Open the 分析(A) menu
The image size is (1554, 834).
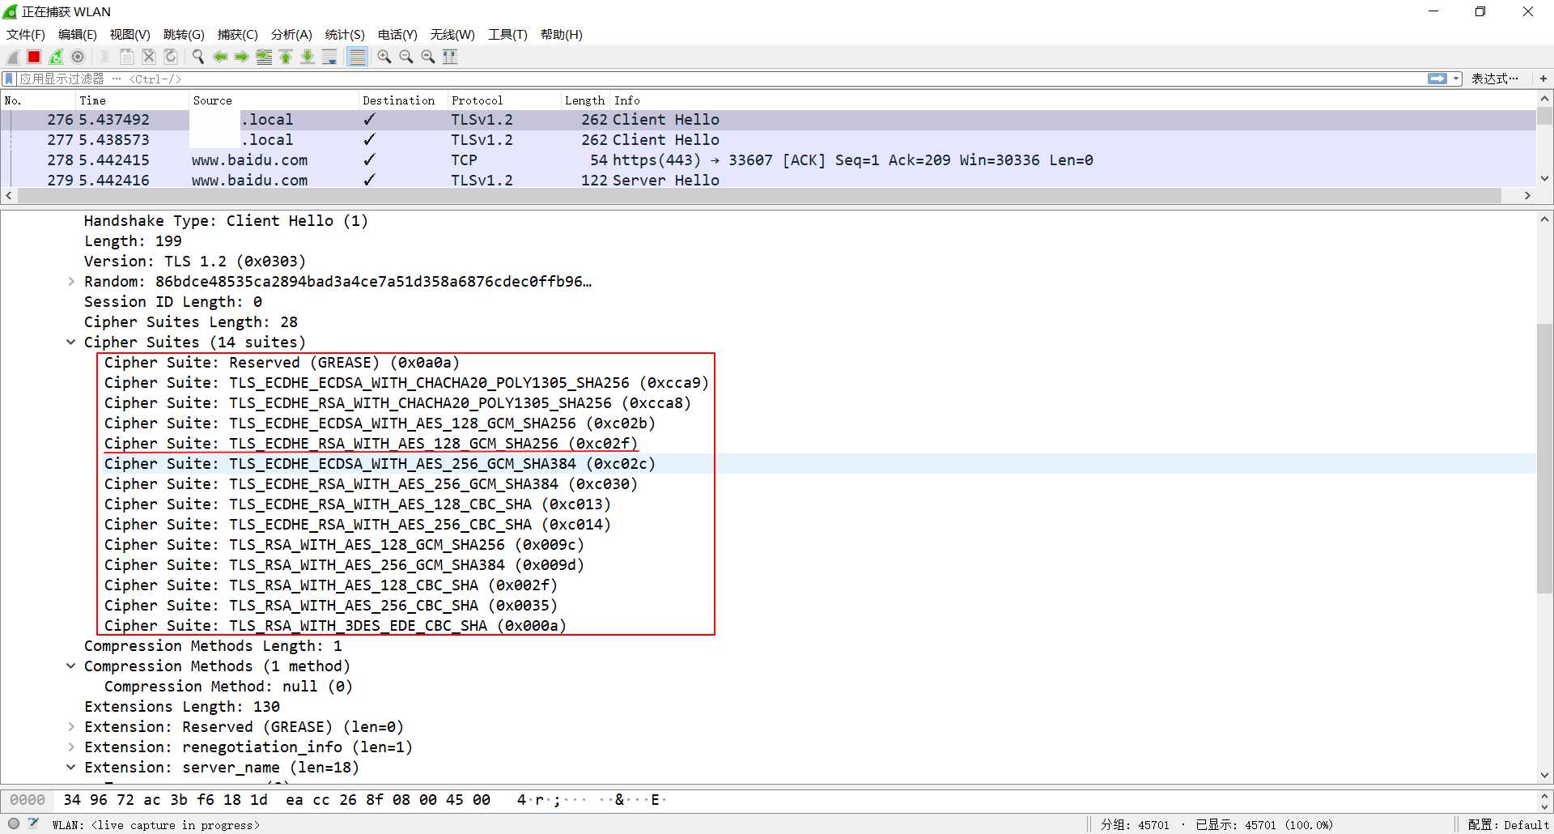291,35
